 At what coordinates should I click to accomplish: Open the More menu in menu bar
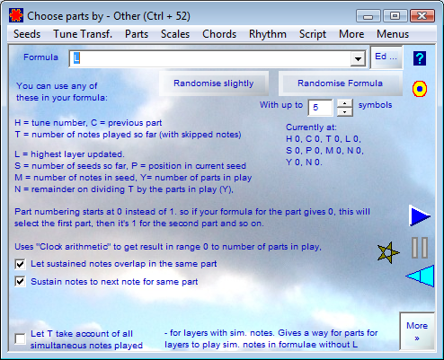pyautogui.click(x=351, y=34)
